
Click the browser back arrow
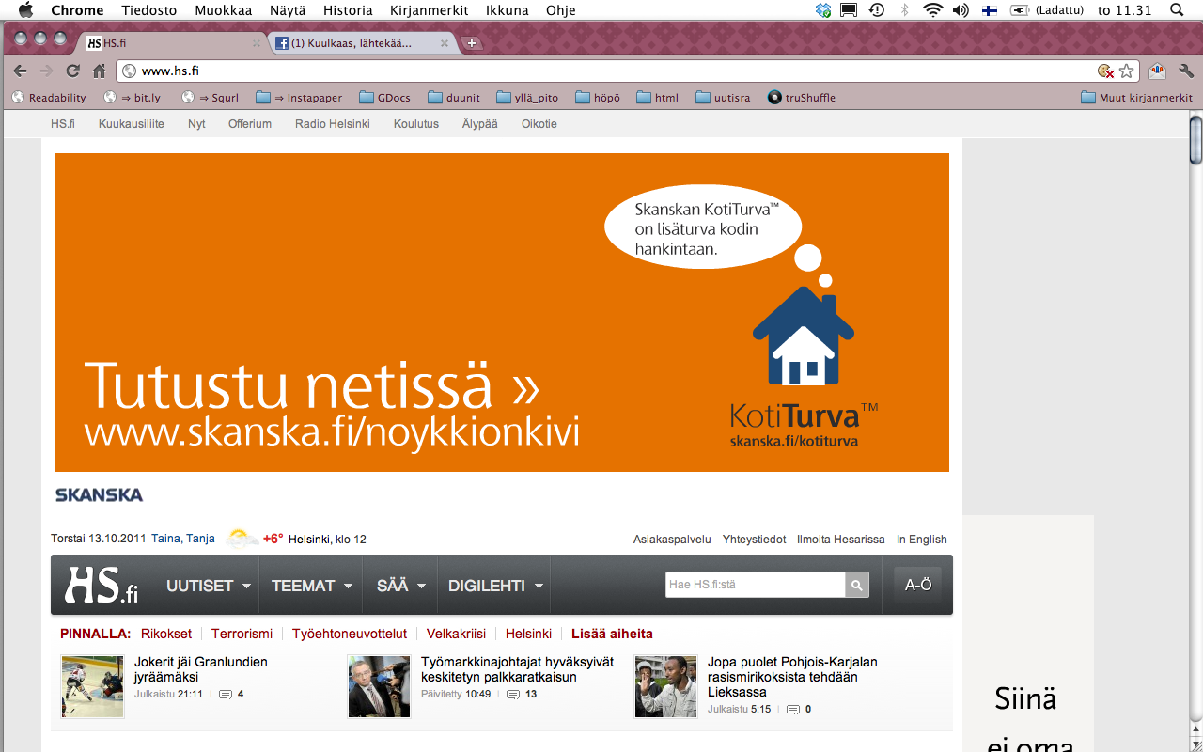20,70
